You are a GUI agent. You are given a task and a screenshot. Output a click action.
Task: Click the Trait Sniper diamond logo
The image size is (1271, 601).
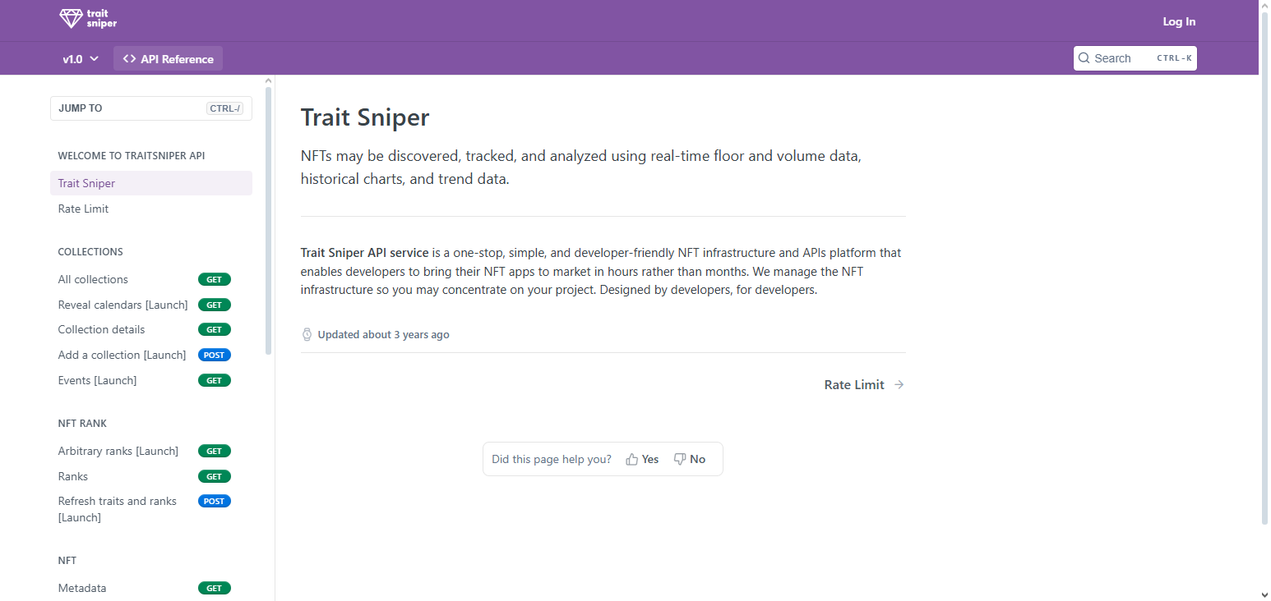pos(72,20)
